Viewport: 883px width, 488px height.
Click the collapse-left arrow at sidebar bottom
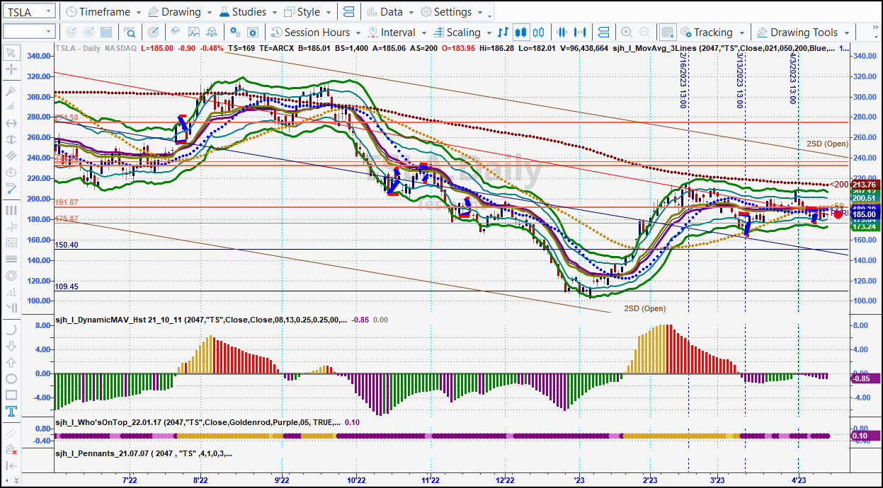(11, 466)
